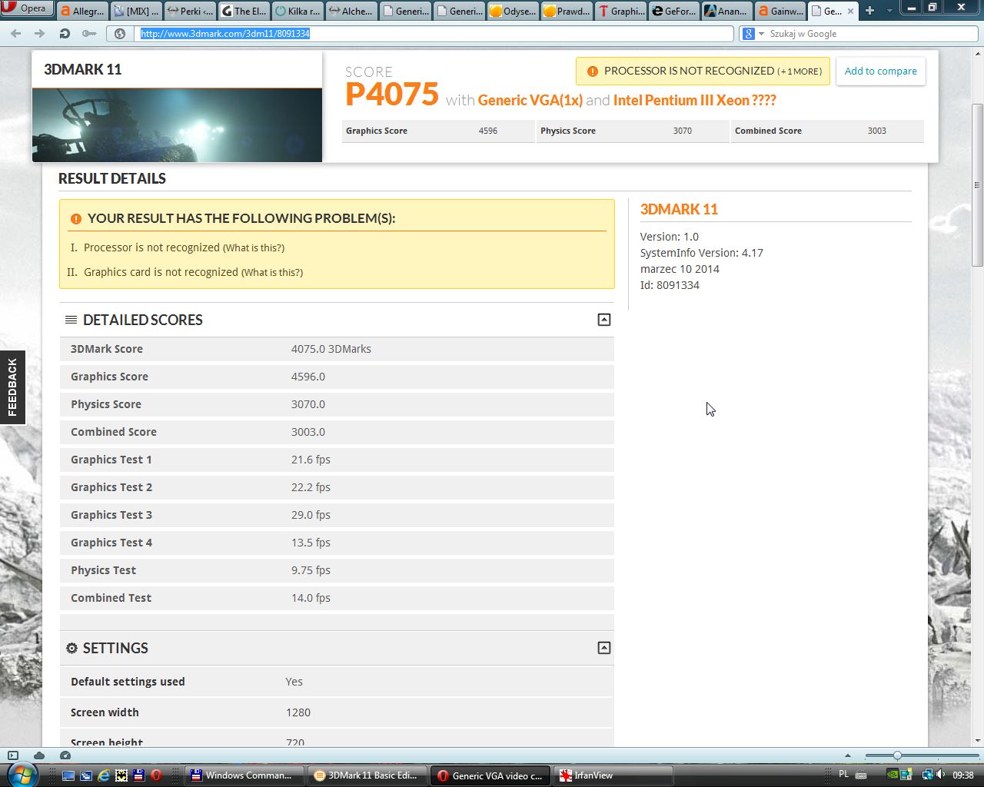Launch Internet Explorer from quick launch
The width and height of the screenshot is (984, 787).
104,775
